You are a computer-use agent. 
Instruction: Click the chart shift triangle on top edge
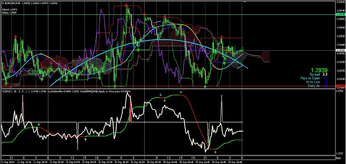[245, 2]
